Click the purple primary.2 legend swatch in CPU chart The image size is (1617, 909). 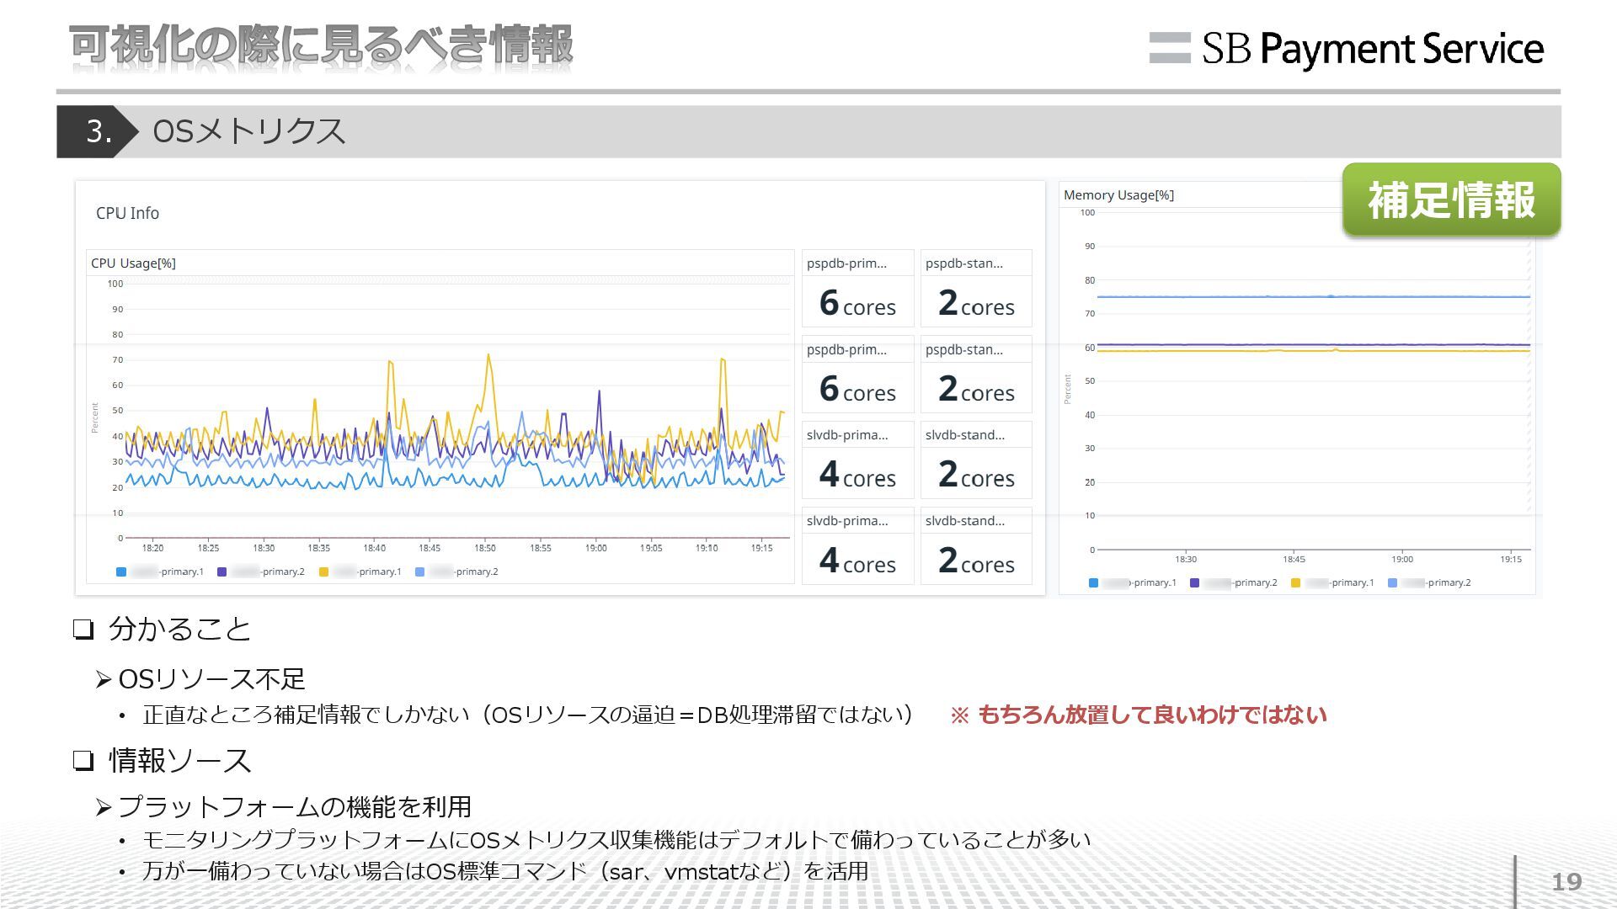coord(222,572)
